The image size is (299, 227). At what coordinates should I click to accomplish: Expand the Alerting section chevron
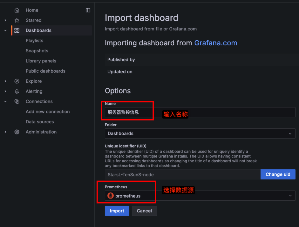pyautogui.click(x=5, y=91)
